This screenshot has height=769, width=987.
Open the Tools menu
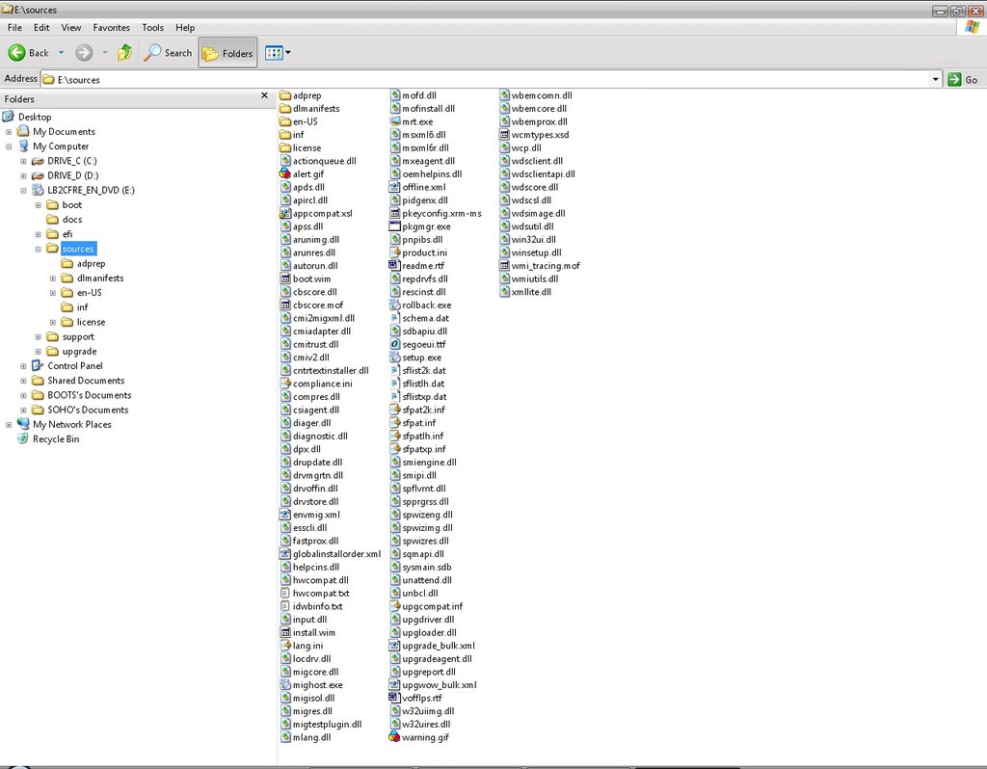[152, 28]
